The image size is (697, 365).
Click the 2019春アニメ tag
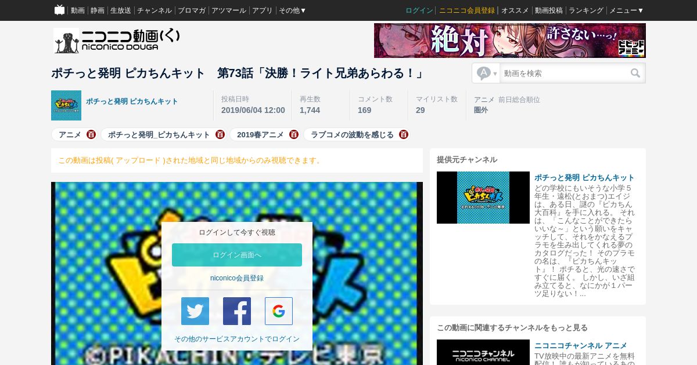260,134
